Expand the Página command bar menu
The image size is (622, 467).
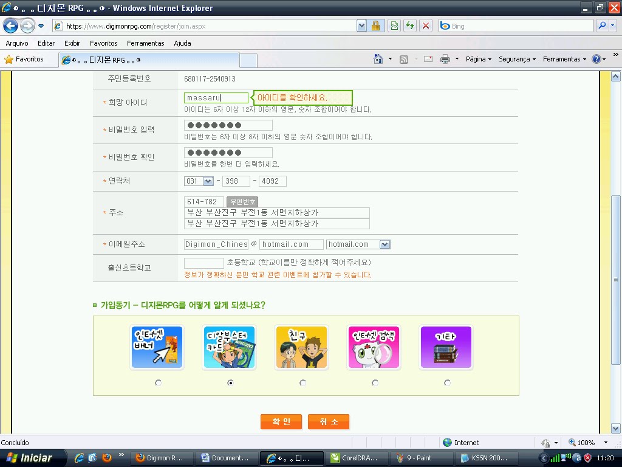(479, 59)
